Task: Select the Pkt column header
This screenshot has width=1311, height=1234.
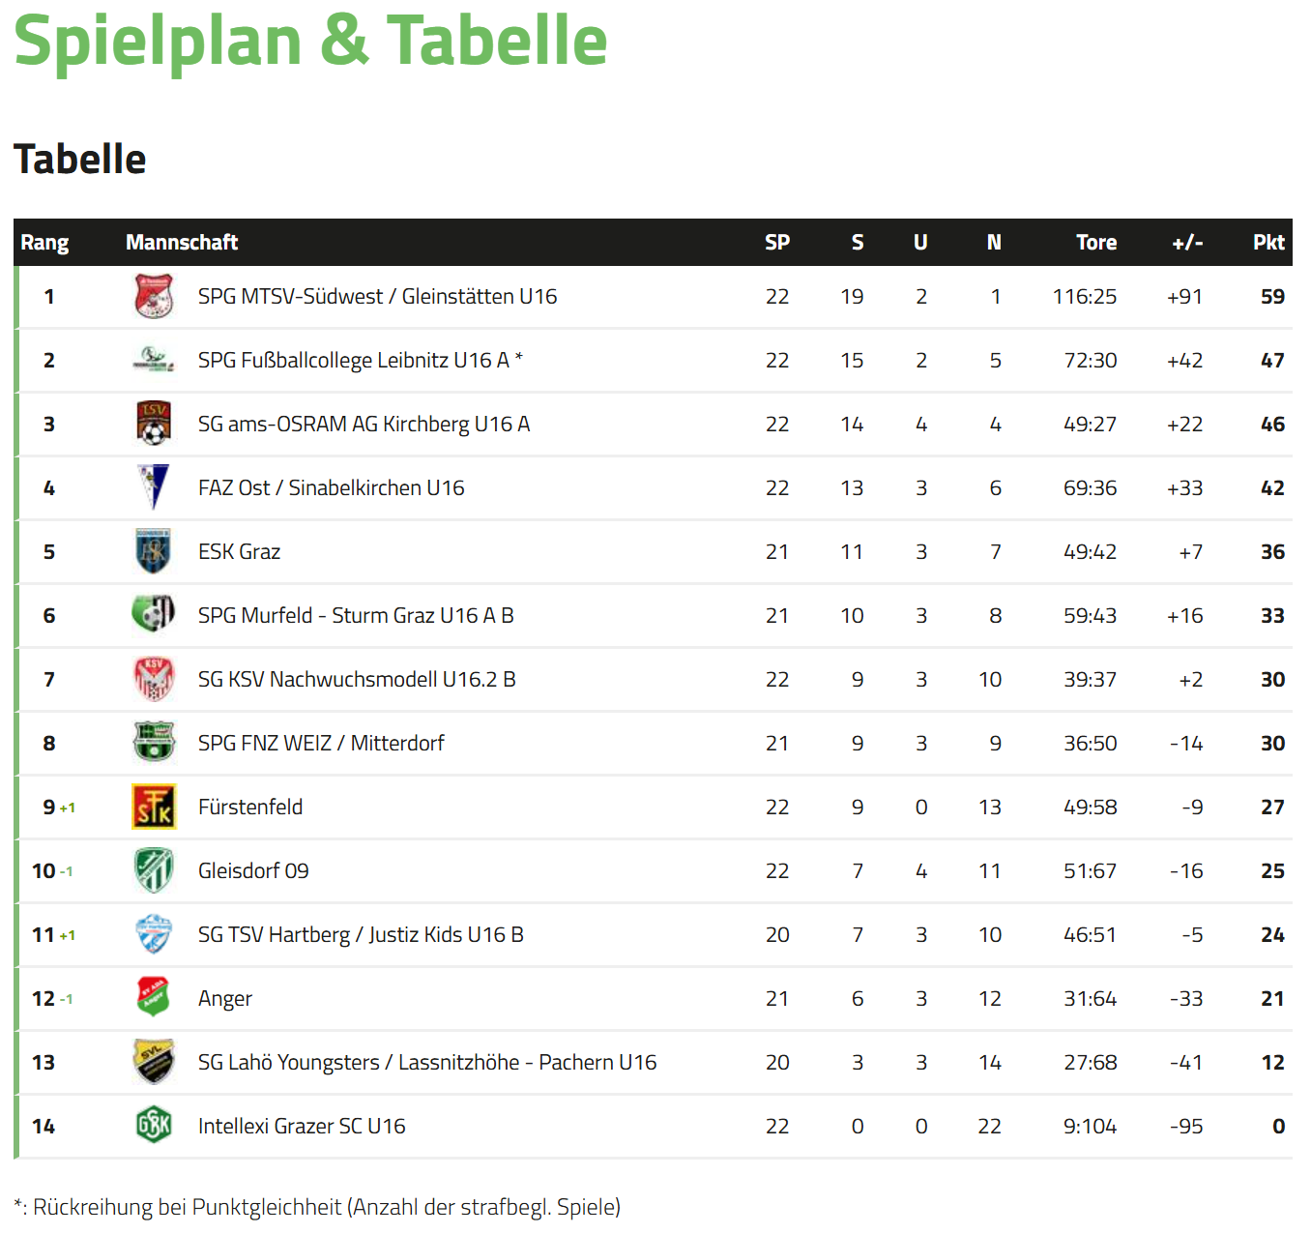Action: (x=1268, y=243)
